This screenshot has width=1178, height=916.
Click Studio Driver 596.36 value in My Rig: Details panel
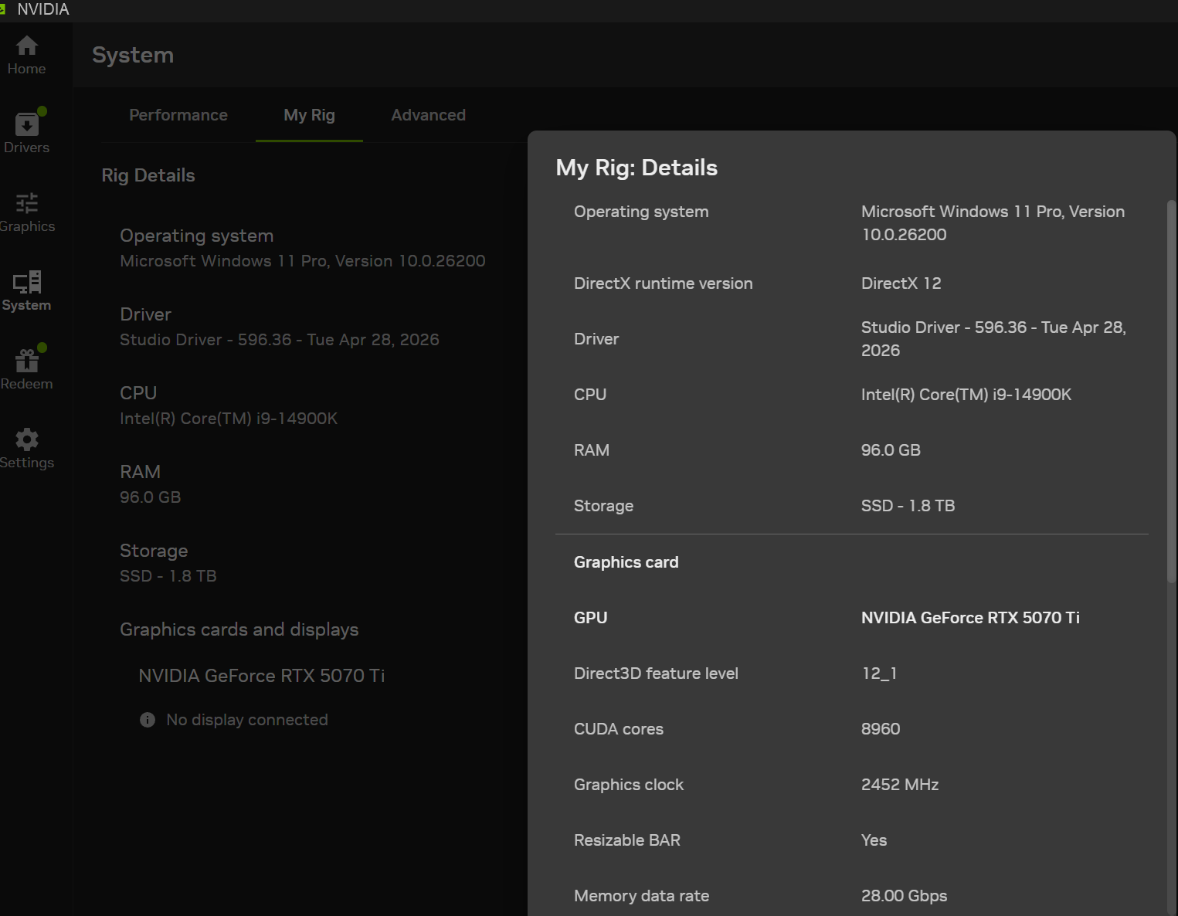pos(994,339)
